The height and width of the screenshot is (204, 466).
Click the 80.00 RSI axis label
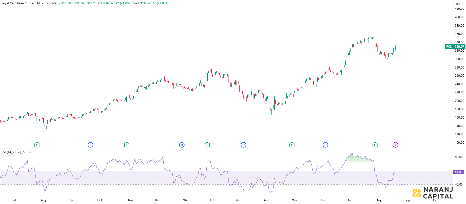(x=459, y=157)
